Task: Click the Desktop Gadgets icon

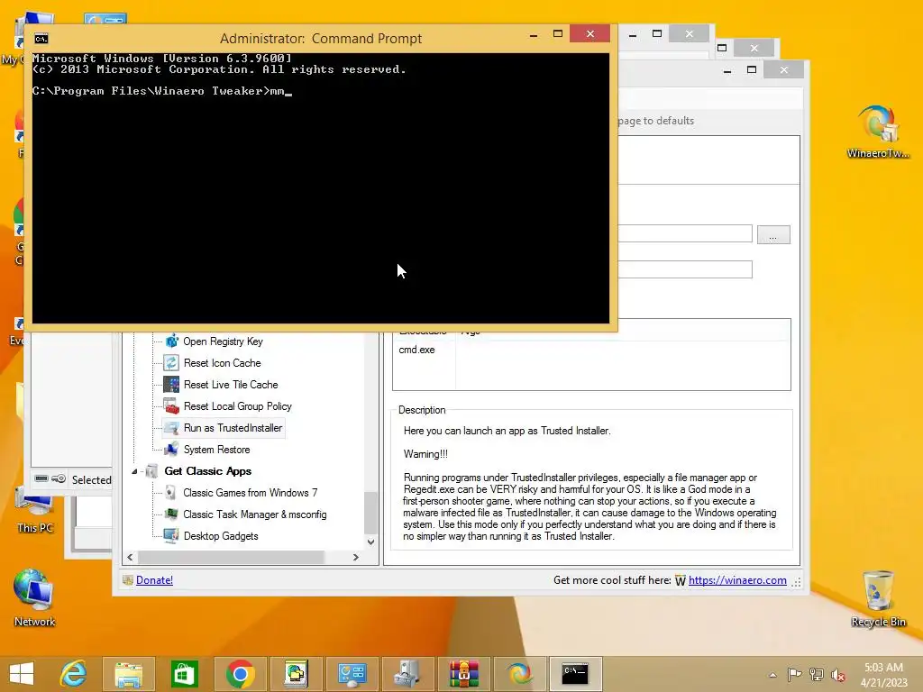Action: pyautogui.click(x=171, y=536)
